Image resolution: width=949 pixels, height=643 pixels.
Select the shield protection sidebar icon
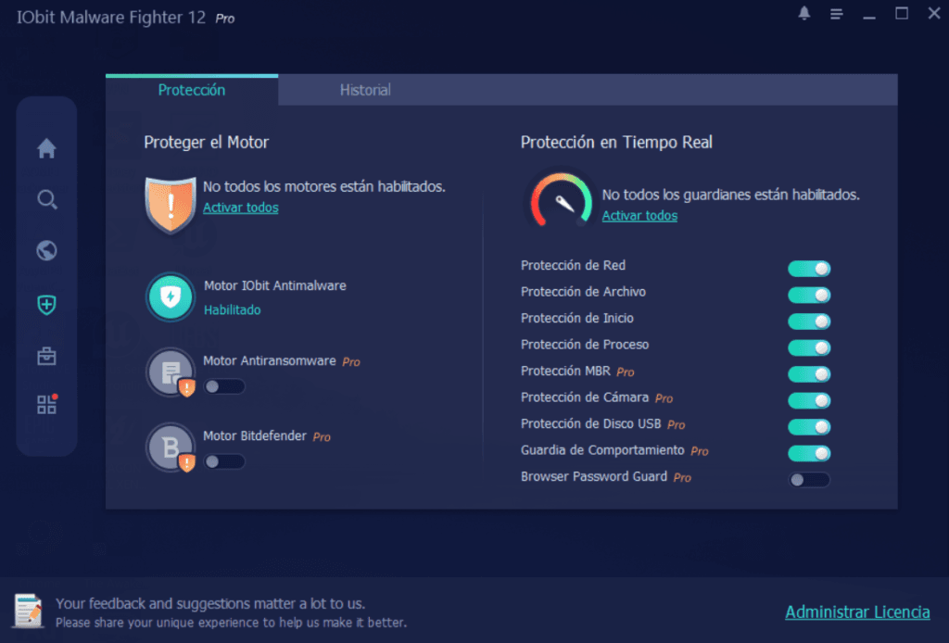[46, 304]
